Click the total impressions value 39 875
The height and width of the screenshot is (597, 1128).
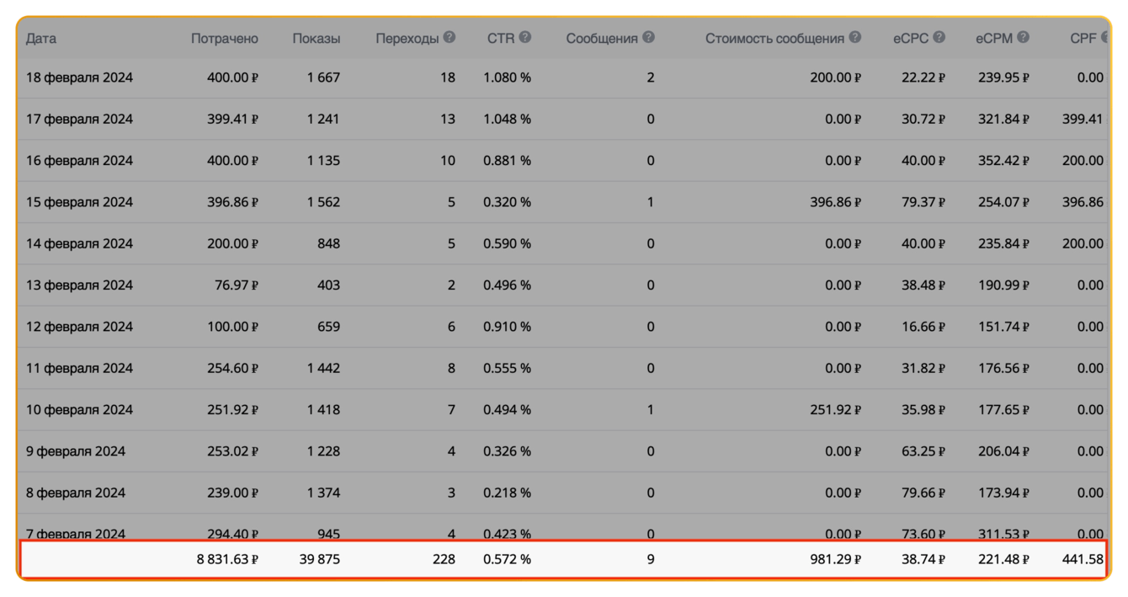coord(320,559)
